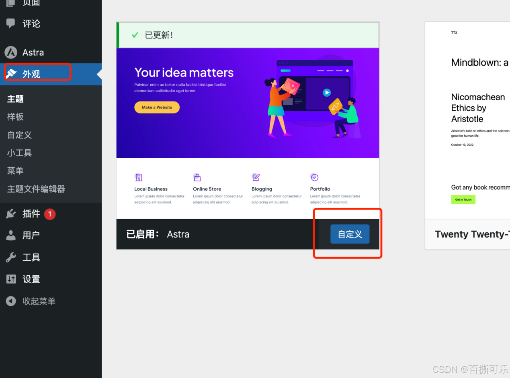Click the plug icon beside 插件
The image size is (510, 378).
point(11,214)
